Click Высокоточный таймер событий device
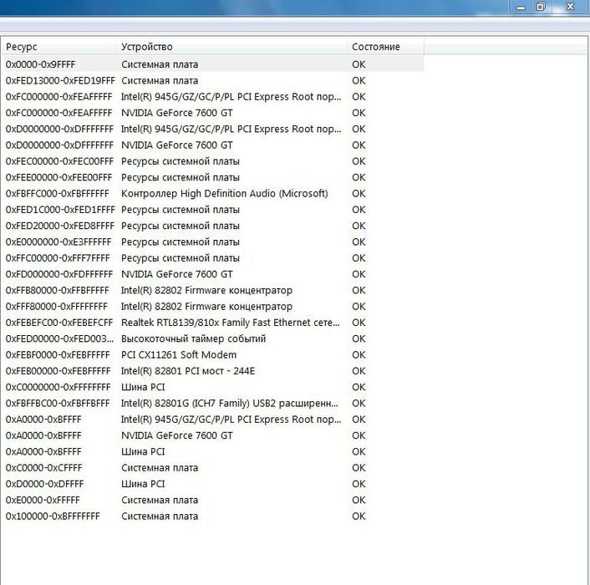The image size is (590, 585). click(193, 339)
